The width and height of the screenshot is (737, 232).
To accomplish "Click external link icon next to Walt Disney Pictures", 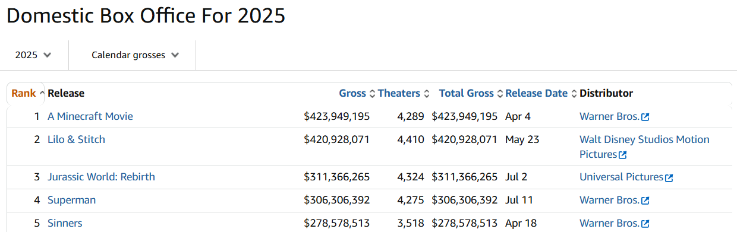I will [x=623, y=155].
